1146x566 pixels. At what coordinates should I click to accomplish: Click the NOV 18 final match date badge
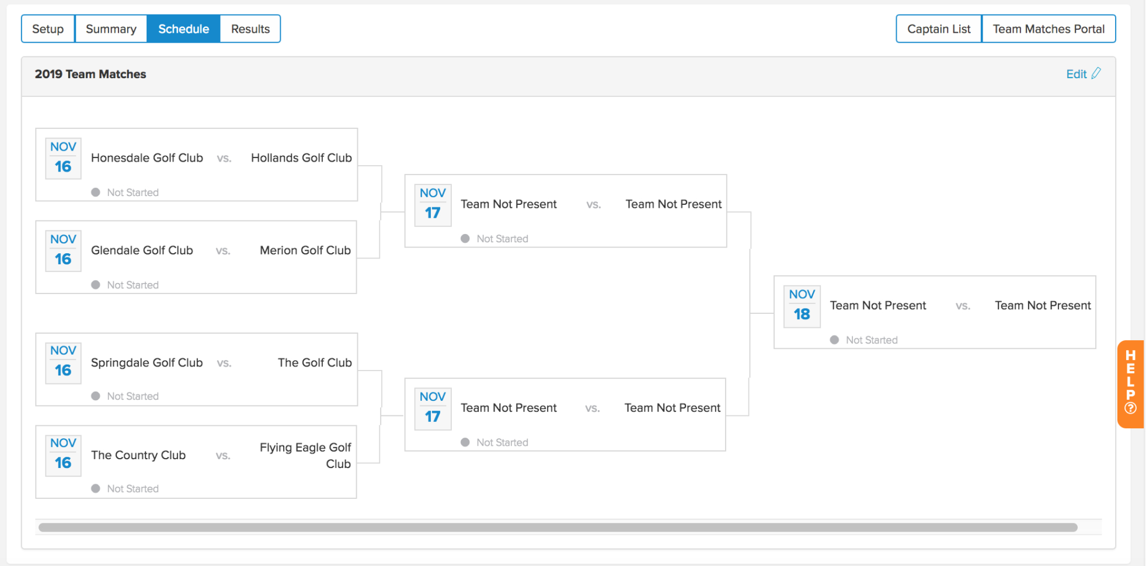(802, 306)
